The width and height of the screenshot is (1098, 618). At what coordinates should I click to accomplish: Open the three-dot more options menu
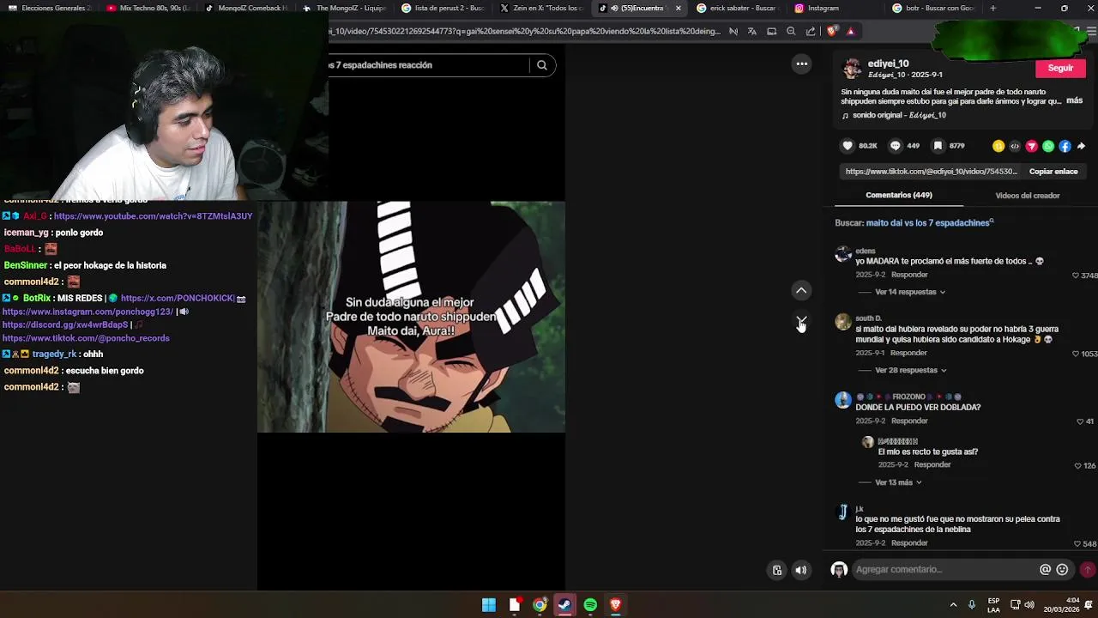click(801, 64)
